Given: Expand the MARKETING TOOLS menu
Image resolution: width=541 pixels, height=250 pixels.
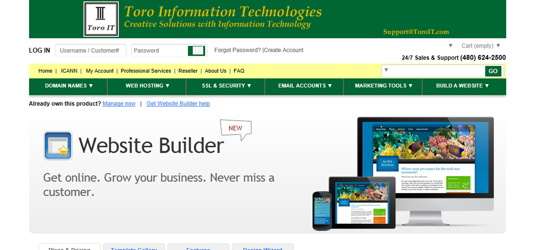Looking at the screenshot, I should (384, 86).
